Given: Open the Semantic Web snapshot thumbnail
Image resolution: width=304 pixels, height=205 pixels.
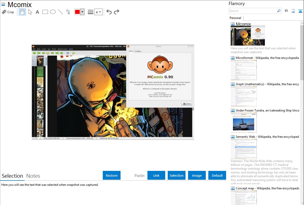Looking at the screenshot, I should [244, 149].
